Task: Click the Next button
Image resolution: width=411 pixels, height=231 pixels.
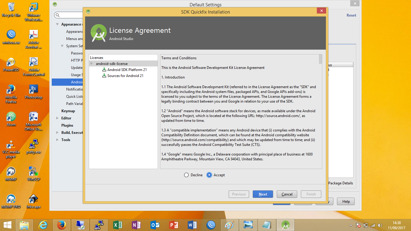Action: pyautogui.click(x=263, y=194)
